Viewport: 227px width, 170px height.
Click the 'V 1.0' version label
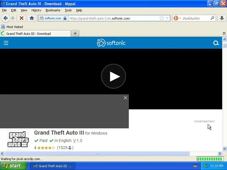[x=78, y=141]
